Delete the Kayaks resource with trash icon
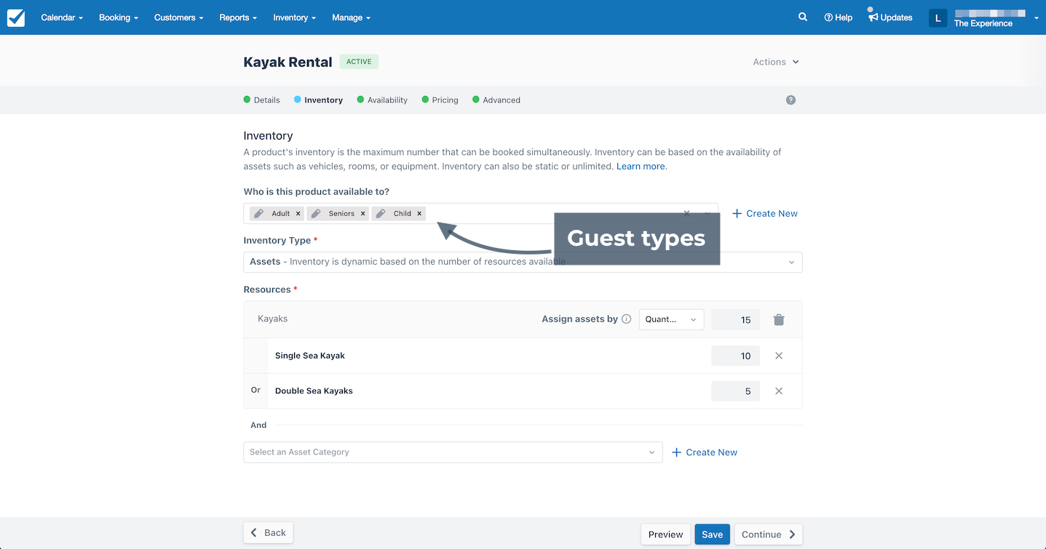Viewport: 1046px width, 549px height. 779,319
